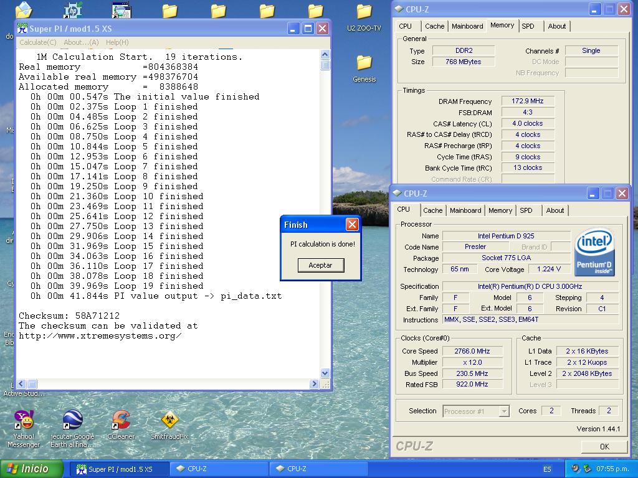Click the PI value output pi_data.txt line

pos(156,296)
